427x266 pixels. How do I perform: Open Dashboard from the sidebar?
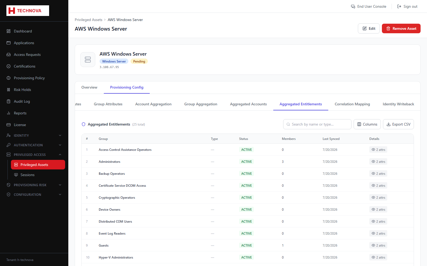34,31
